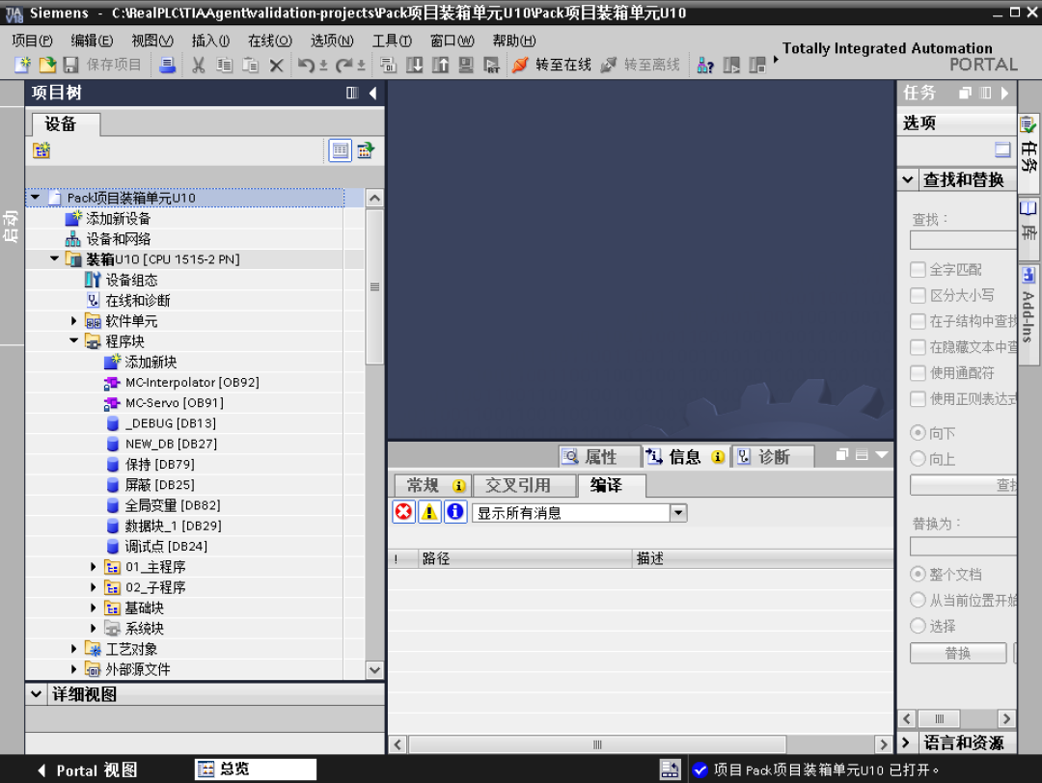Image resolution: width=1042 pixels, height=783 pixels.
Task: Click the Delete X toolbar icon
Action: 277,65
